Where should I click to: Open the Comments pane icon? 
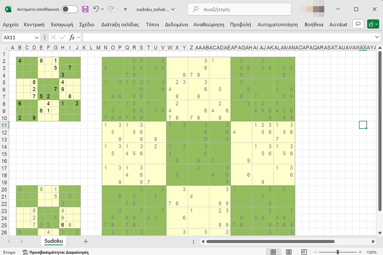click(358, 24)
